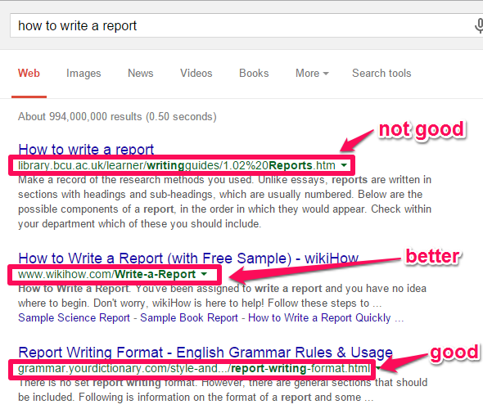Image resolution: width=483 pixels, height=418 pixels.
Task: Expand the More search categories menu
Action: (x=312, y=74)
